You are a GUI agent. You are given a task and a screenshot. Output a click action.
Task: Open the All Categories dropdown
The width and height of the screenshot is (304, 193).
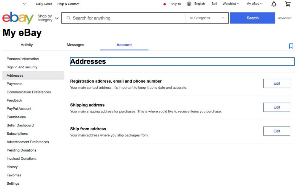pos(207,18)
